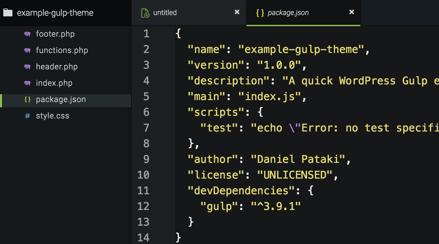Switch to the package.json tab
439x244 pixels.
coord(288,12)
